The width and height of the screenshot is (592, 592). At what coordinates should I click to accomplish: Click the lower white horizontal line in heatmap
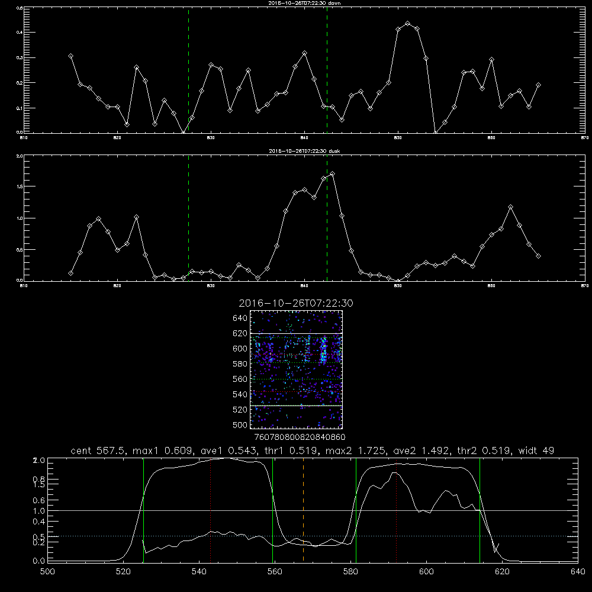point(296,406)
